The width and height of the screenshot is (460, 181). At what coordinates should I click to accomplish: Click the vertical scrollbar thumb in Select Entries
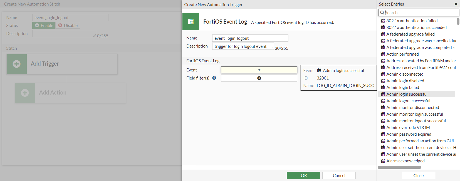point(458,21)
